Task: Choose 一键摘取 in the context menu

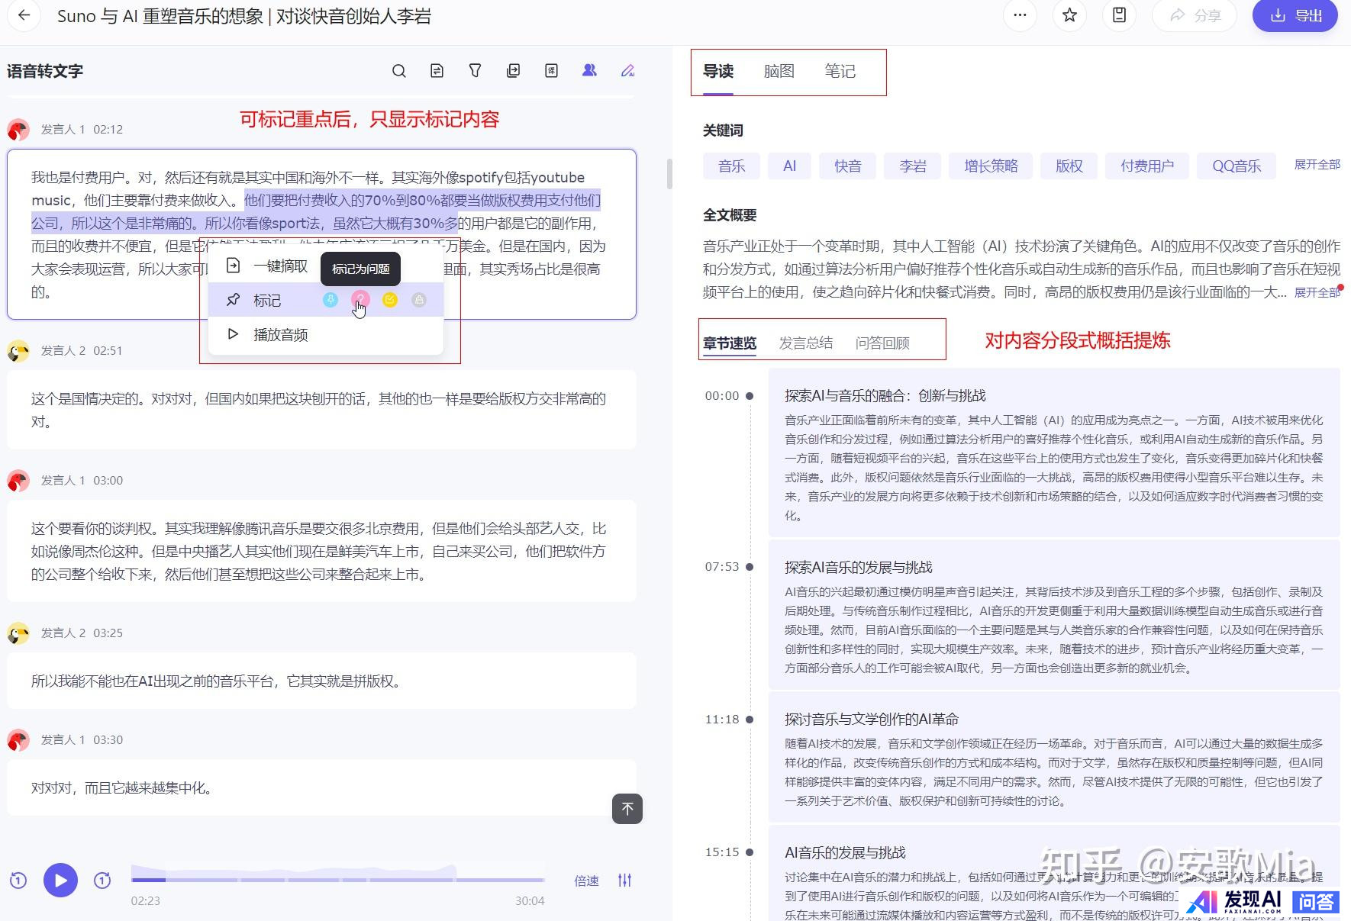Action: coord(266,266)
